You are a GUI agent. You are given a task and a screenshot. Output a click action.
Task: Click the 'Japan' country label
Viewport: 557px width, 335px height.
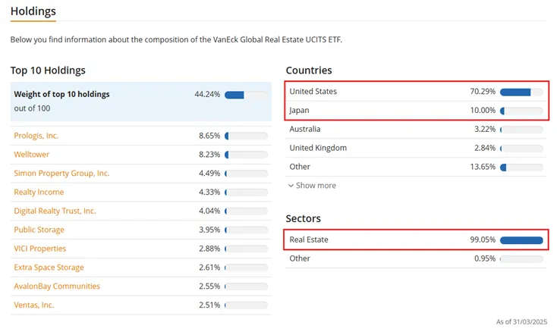point(299,111)
